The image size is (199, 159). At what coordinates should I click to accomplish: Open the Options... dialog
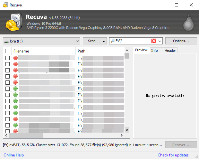[x=181, y=41]
